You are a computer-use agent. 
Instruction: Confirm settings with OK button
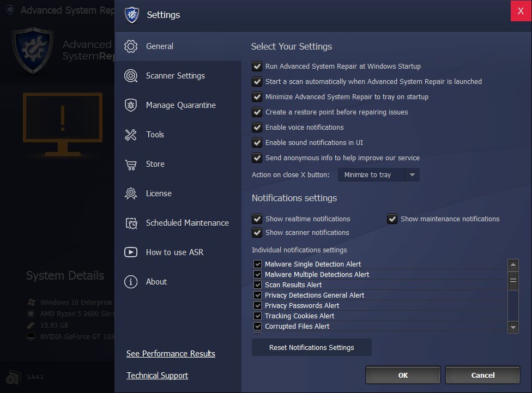(x=403, y=375)
